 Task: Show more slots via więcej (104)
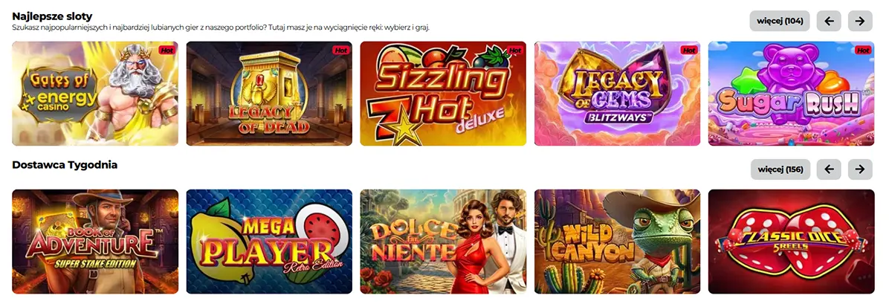pos(780,21)
